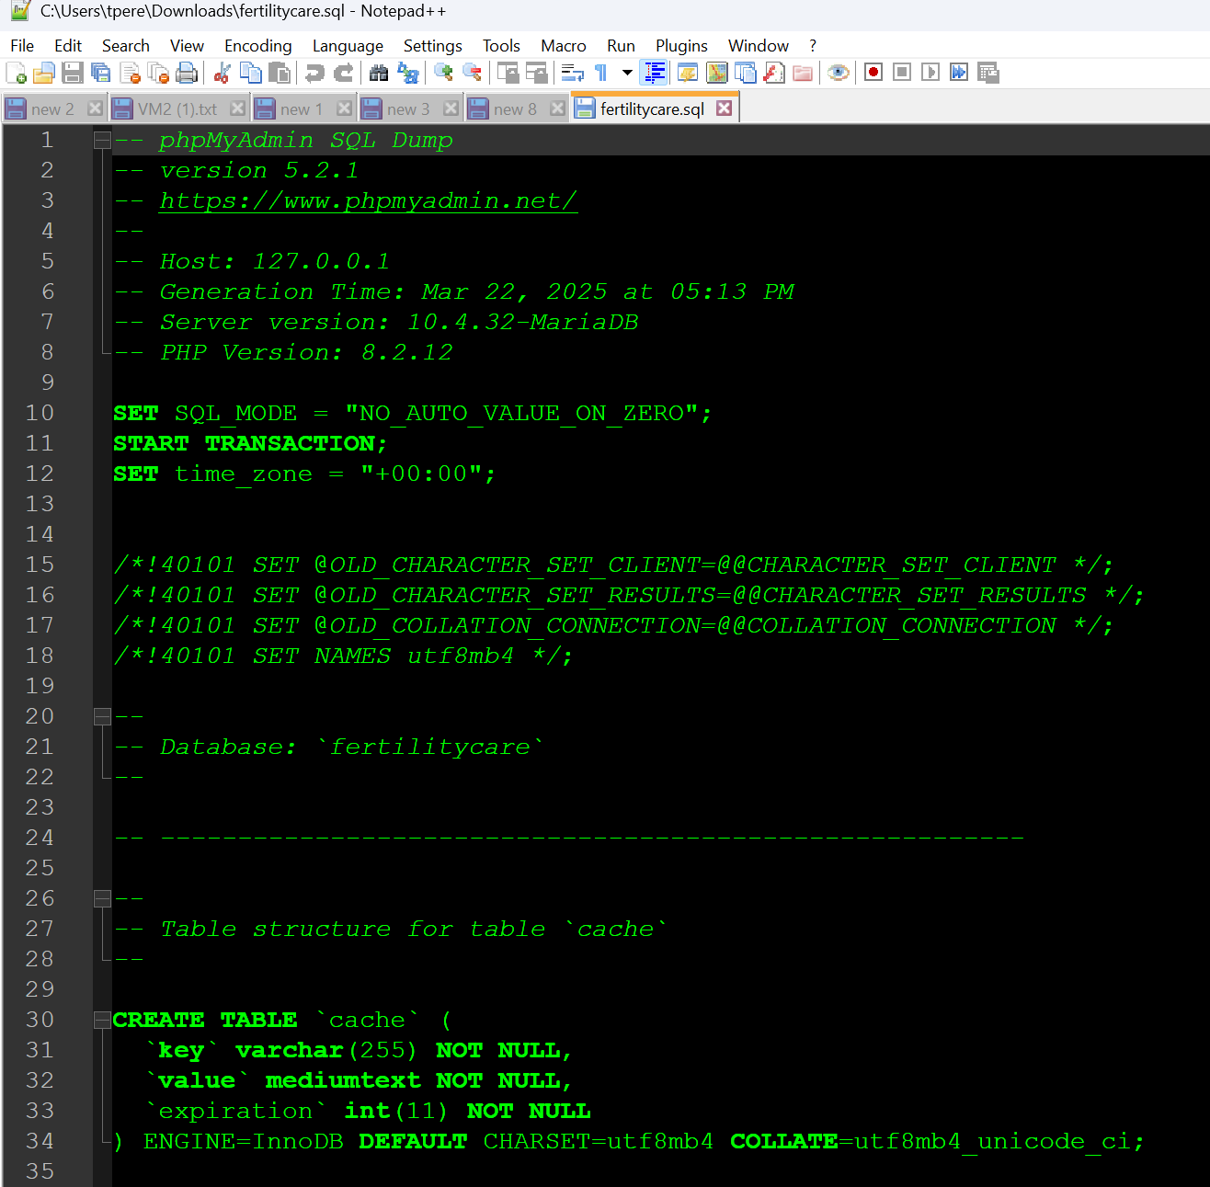1210x1187 pixels.
Task: Play back the recorded macro
Action: pos(930,73)
